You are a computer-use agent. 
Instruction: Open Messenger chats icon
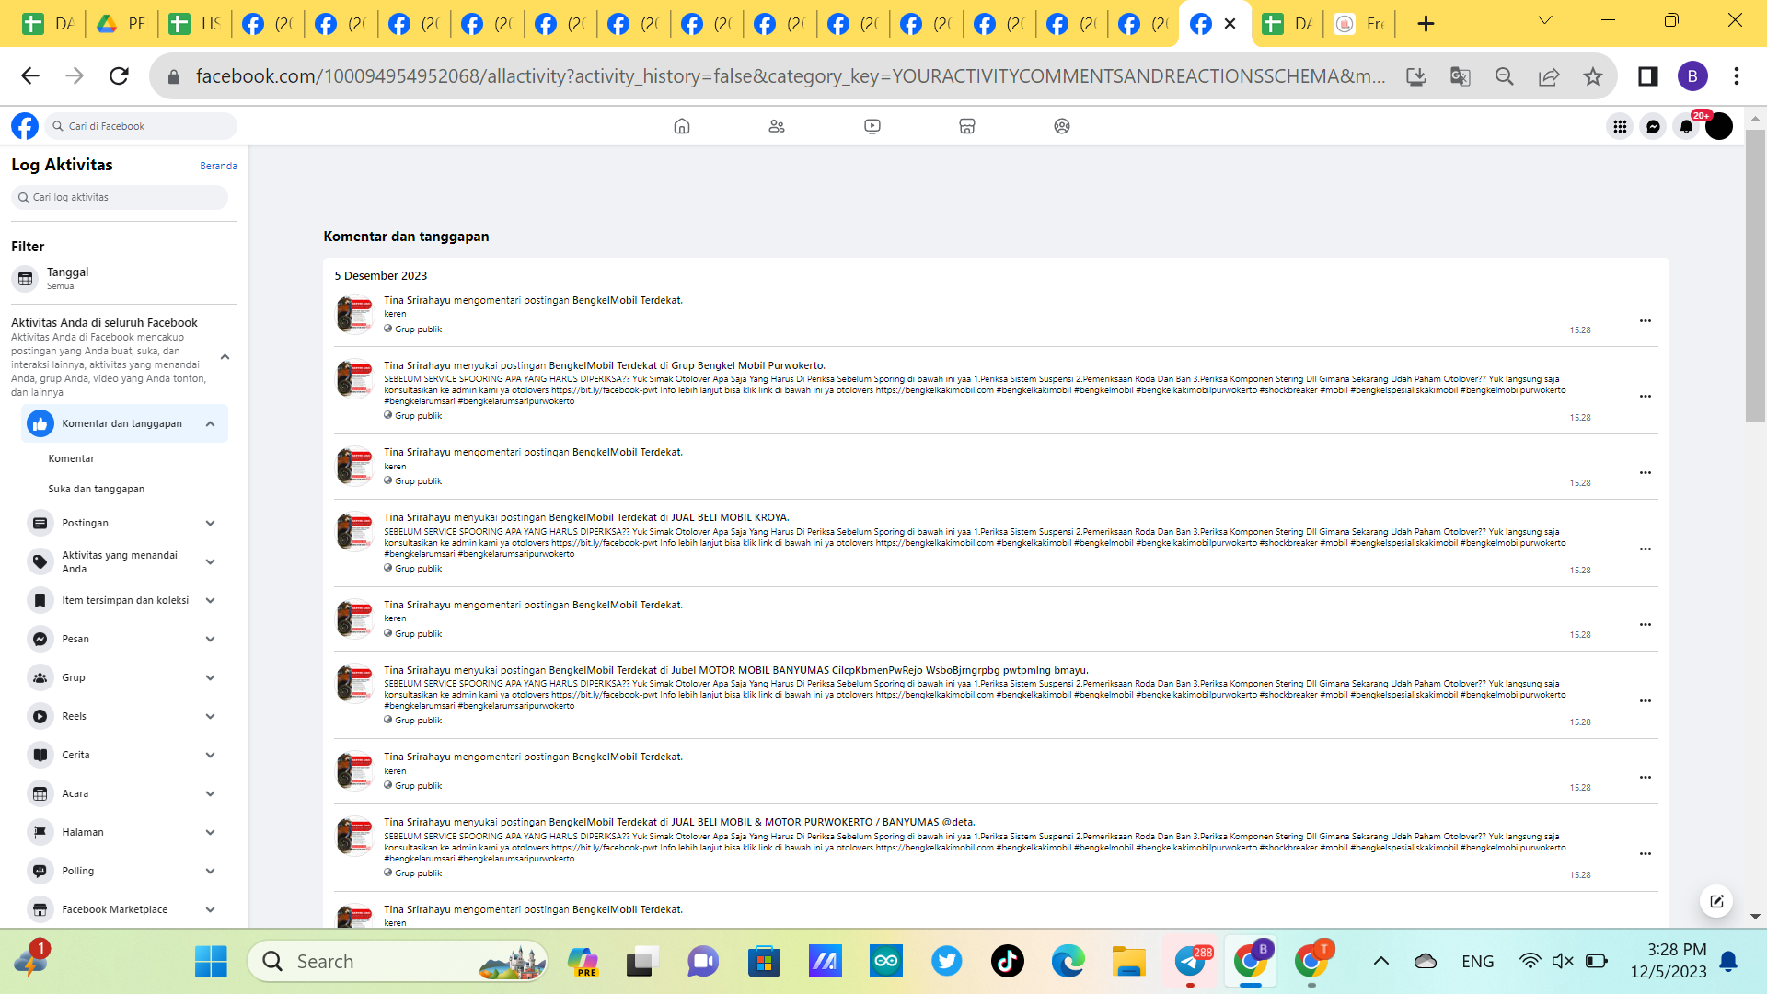[x=1653, y=126]
